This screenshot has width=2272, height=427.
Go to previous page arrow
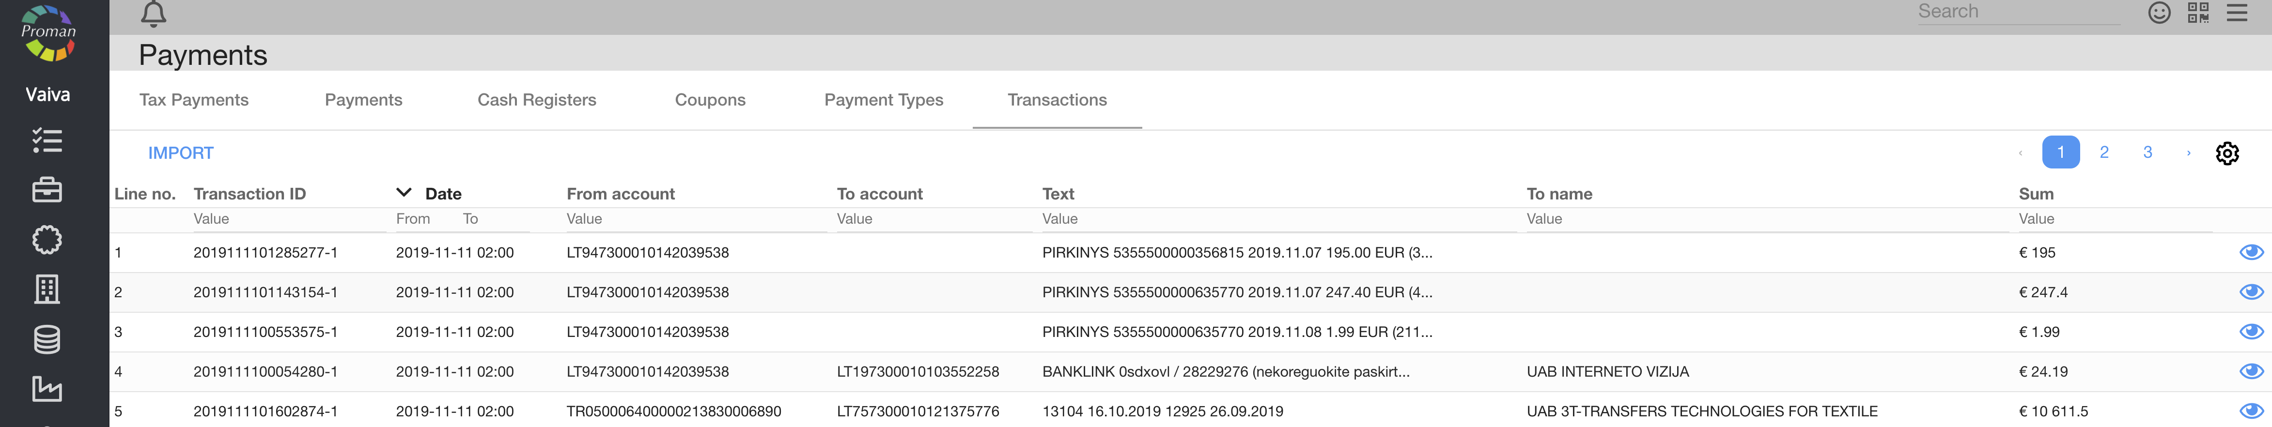tap(2020, 152)
